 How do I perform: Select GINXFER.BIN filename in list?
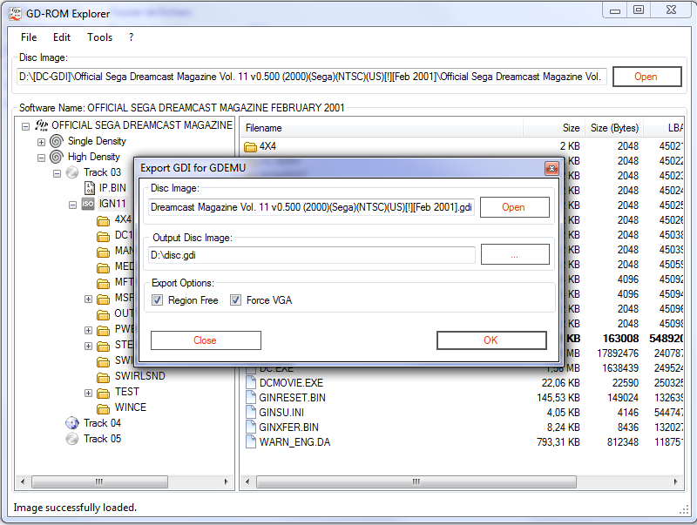(289, 427)
